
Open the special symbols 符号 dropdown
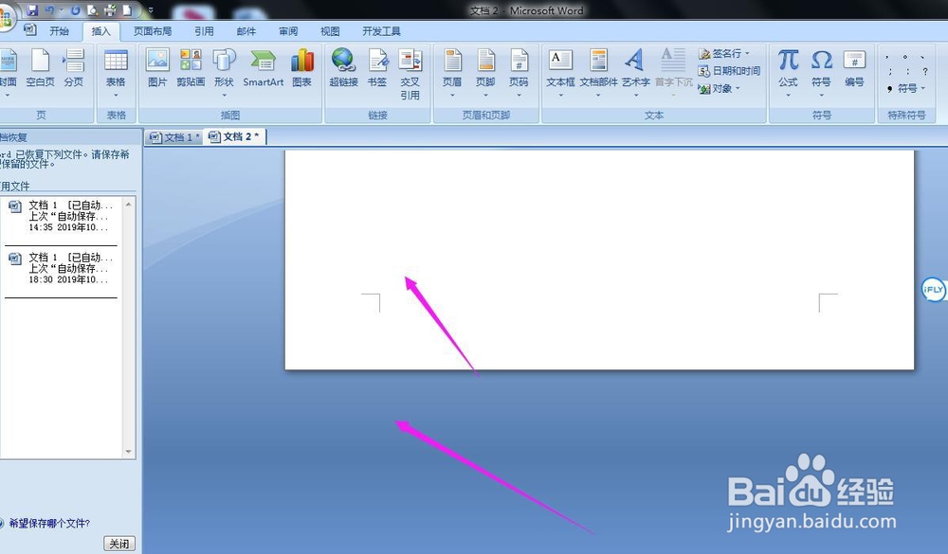[x=906, y=89]
